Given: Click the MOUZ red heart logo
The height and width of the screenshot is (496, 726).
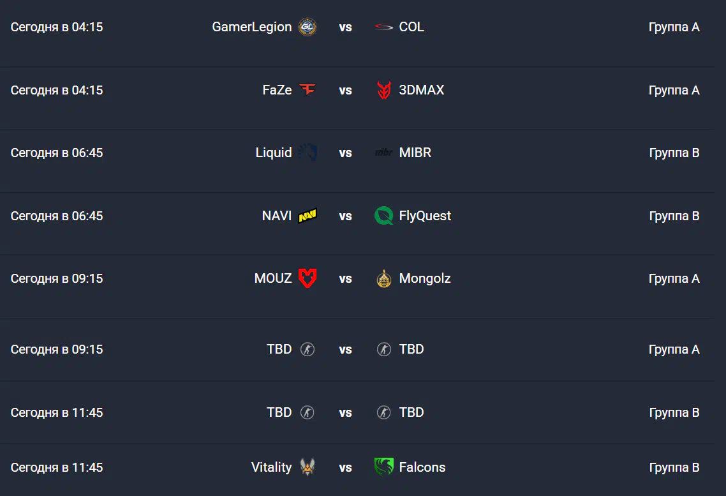Looking at the screenshot, I should 307,278.
